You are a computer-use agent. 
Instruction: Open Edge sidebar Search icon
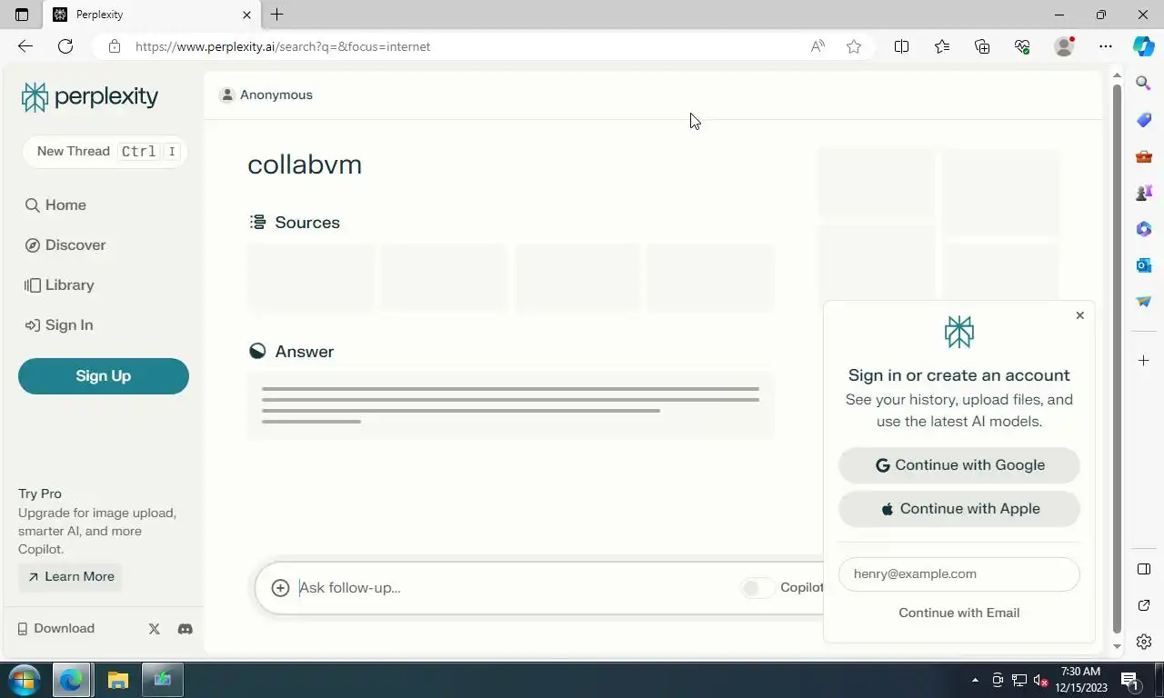[x=1144, y=84]
